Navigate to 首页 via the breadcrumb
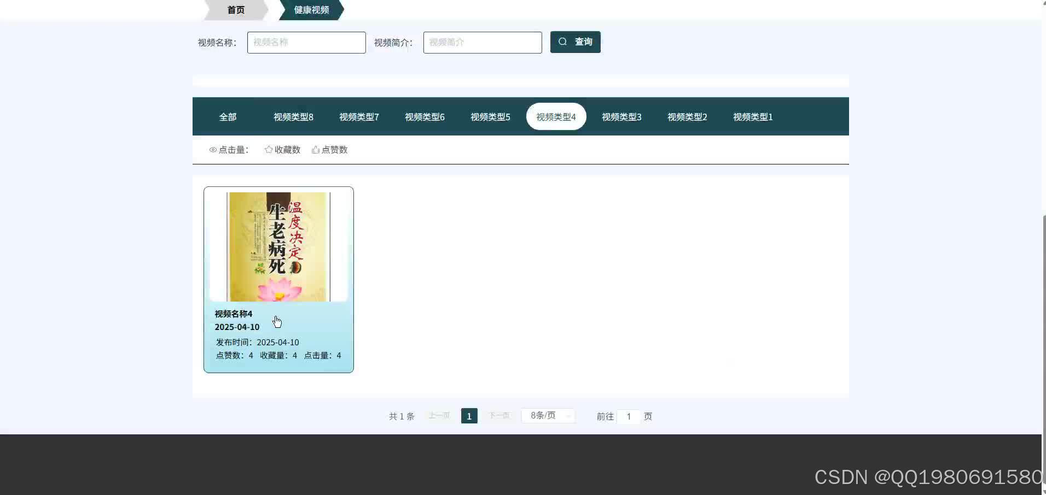 point(236,9)
